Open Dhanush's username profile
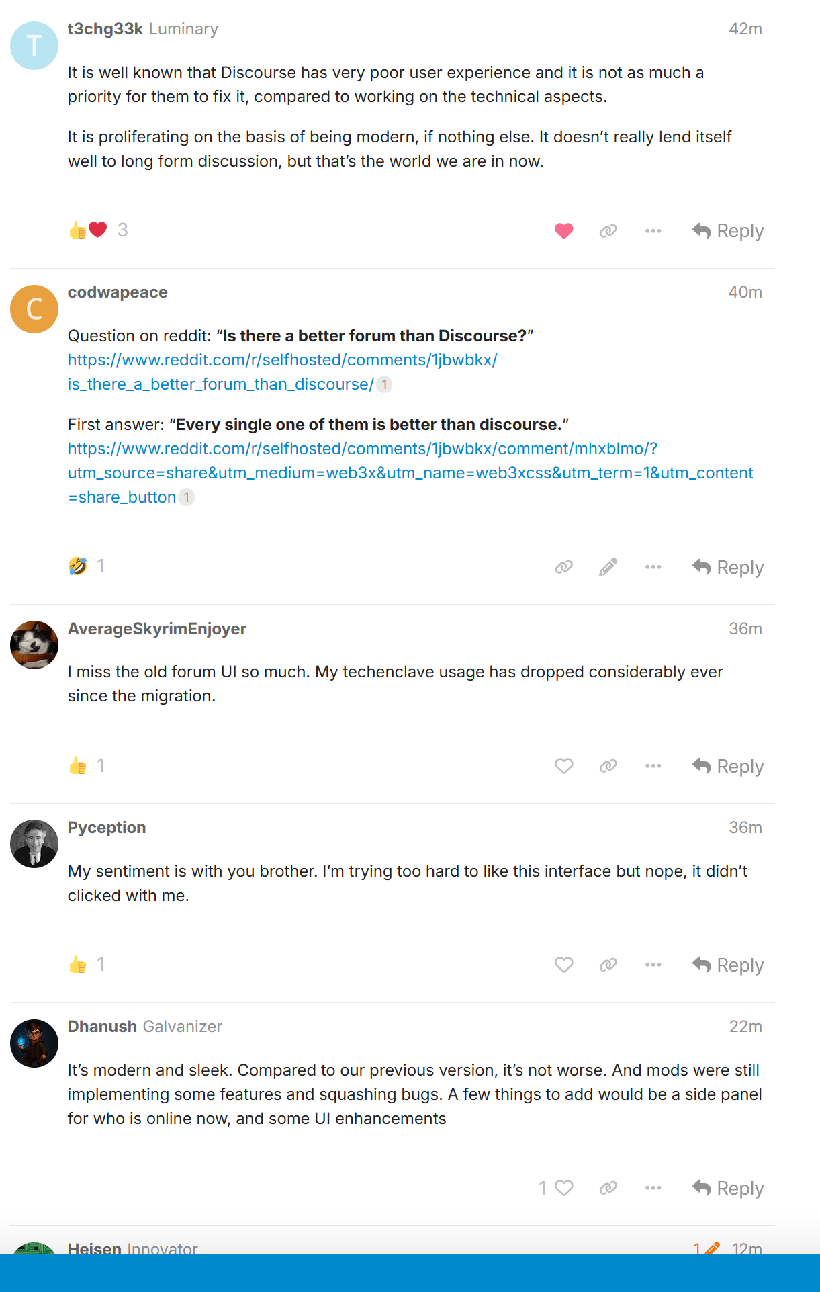This screenshot has width=820, height=1292. pos(102,1027)
